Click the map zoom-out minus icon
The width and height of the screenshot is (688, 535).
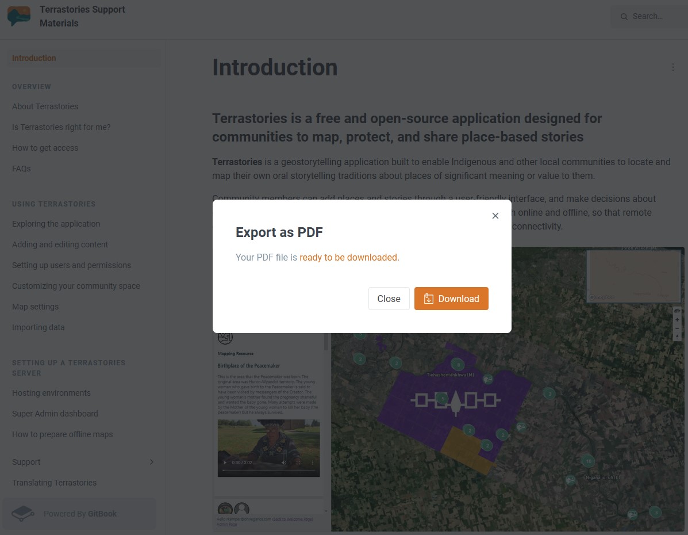[x=677, y=328]
